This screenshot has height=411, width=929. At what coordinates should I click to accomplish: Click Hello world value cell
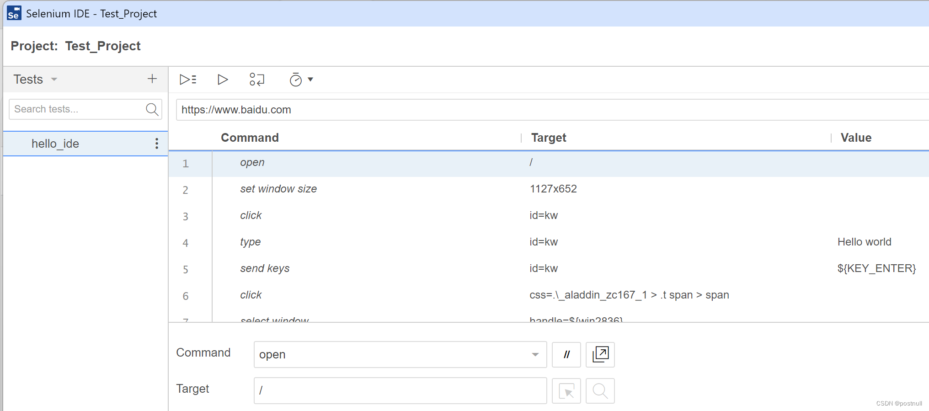[864, 242]
